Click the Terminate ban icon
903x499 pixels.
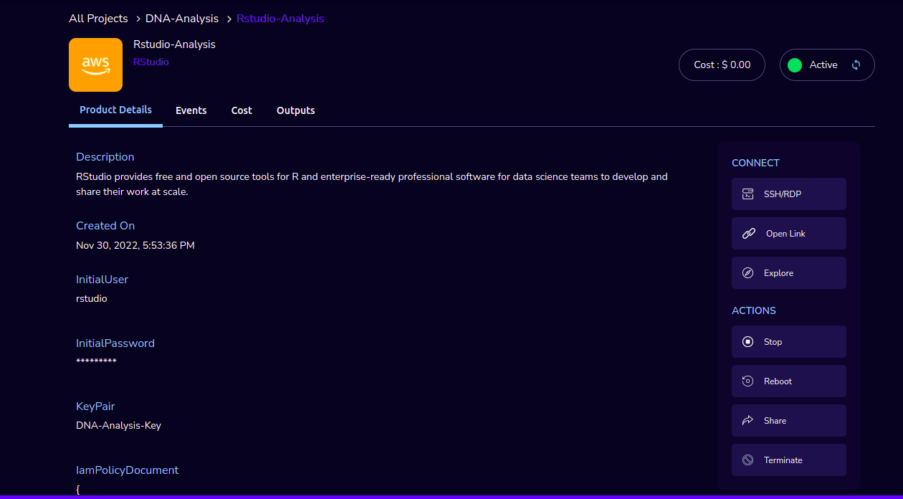(x=747, y=460)
